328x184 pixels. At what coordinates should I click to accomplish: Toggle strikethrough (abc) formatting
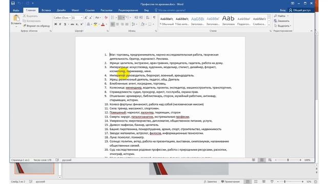72,25
